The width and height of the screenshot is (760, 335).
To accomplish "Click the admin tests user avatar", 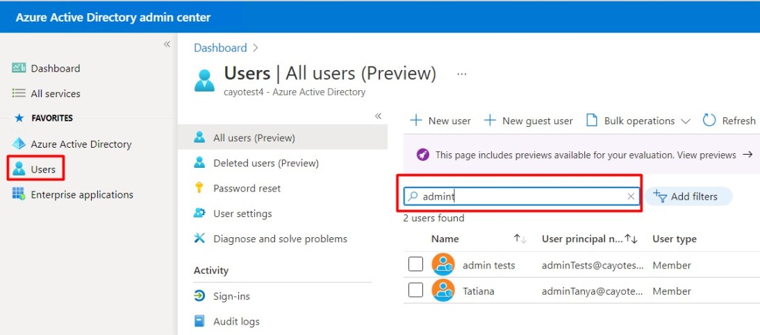I will point(443,265).
